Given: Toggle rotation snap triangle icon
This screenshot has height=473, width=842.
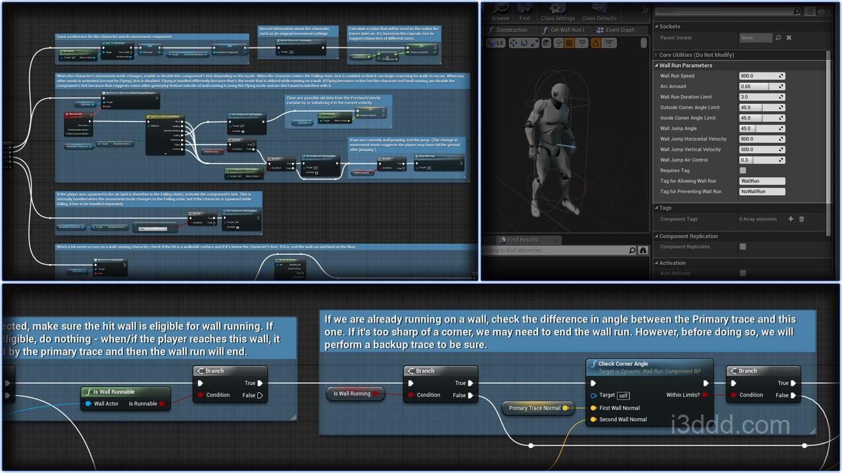Looking at the screenshot, I should pos(595,43).
